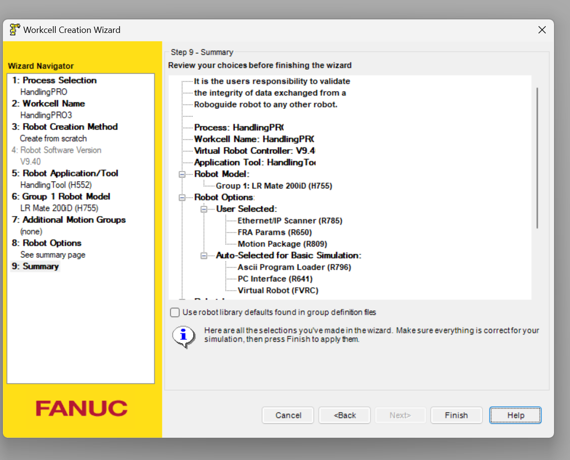This screenshot has width=570, height=460.
Task: Click See summary page text
Action: click(53, 255)
